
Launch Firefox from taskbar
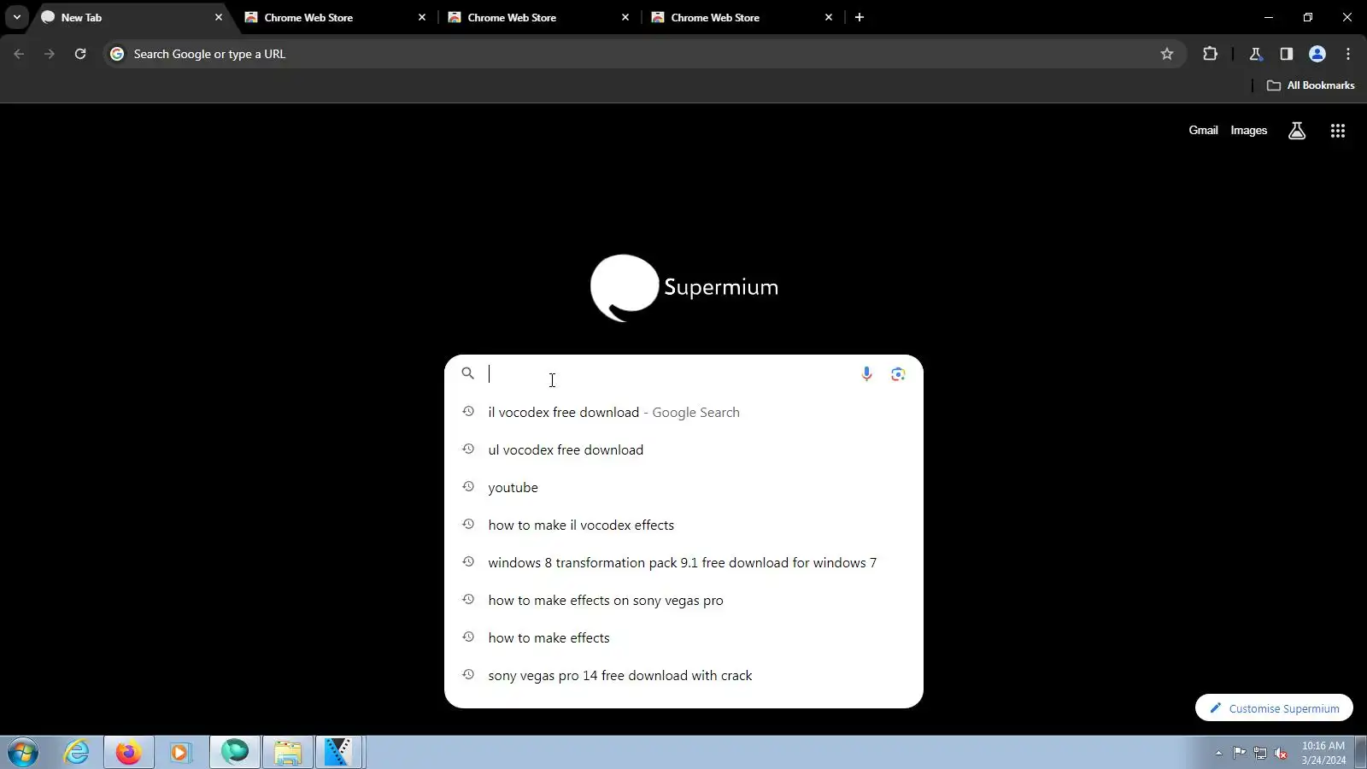pyautogui.click(x=129, y=753)
